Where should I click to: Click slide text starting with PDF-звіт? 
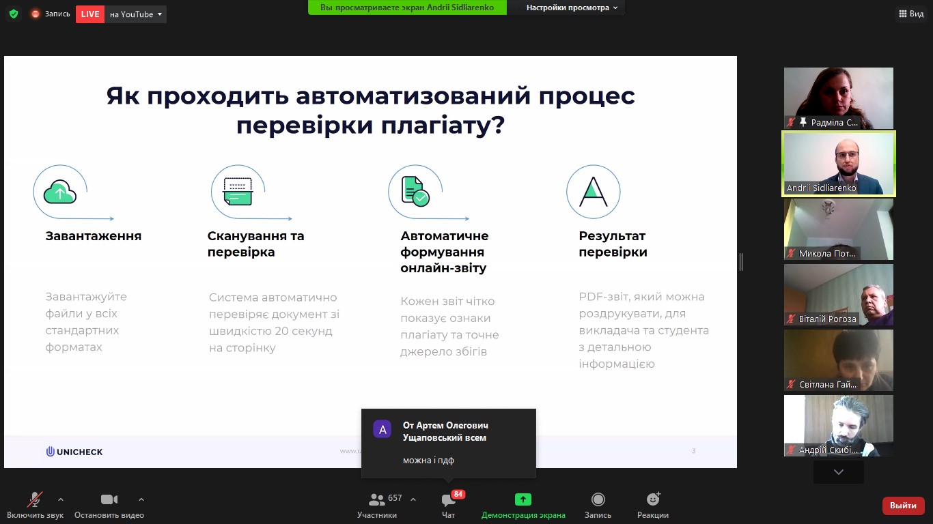pyautogui.click(x=644, y=330)
